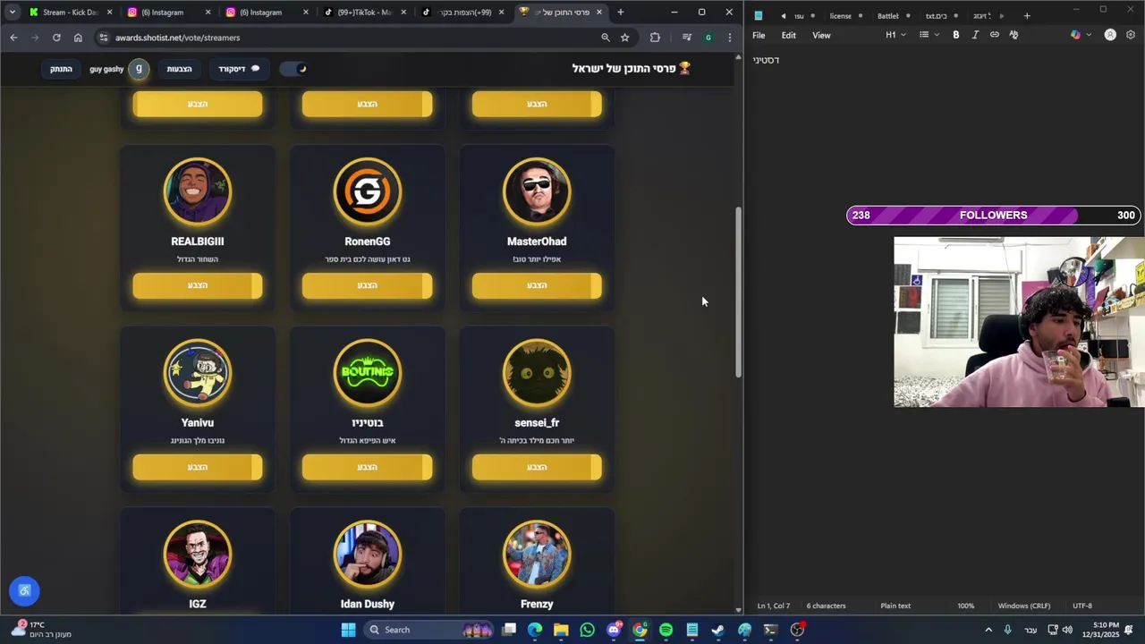Add new Notepad tab
Image resolution: width=1145 pixels, height=644 pixels.
pyautogui.click(x=1027, y=16)
